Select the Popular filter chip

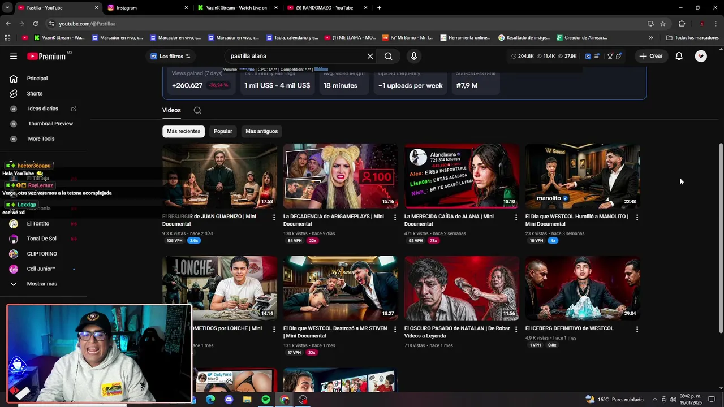[x=223, y=131]
